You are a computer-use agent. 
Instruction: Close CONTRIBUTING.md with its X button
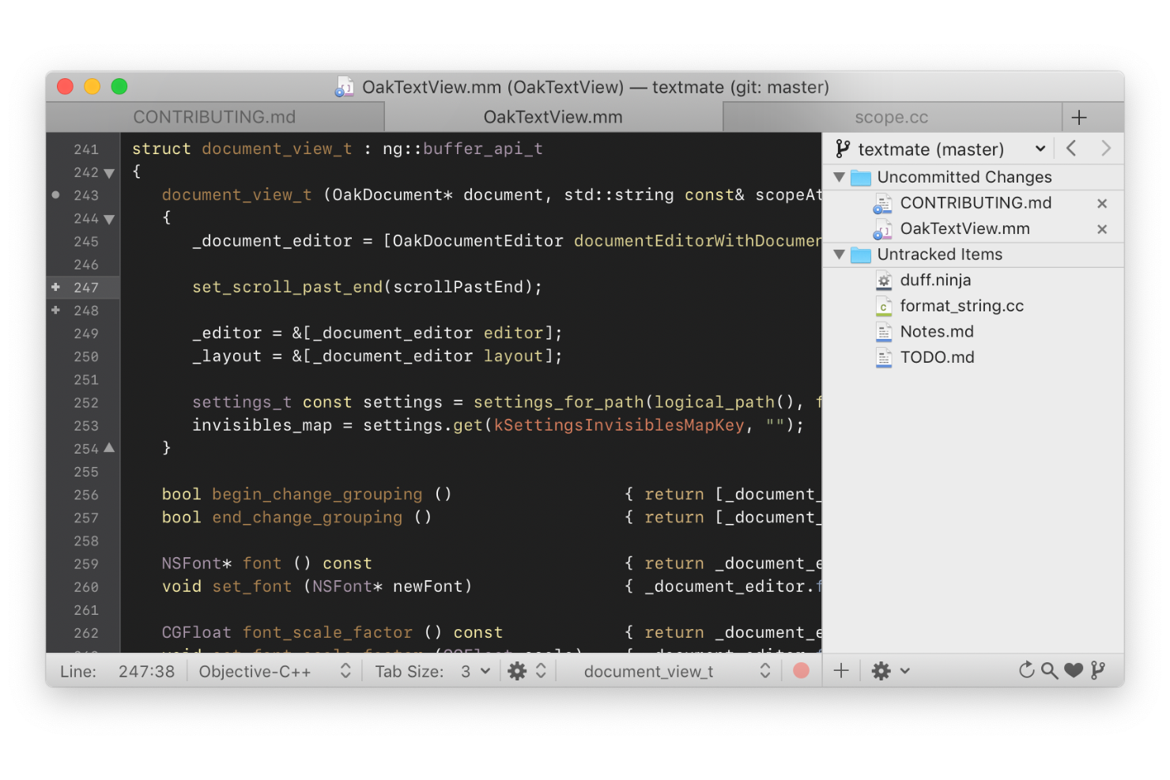pyautogui.click(x=1102, y=204)
